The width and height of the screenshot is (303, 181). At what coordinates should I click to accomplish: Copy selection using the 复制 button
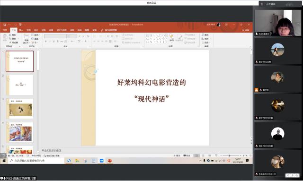[13, 39]
